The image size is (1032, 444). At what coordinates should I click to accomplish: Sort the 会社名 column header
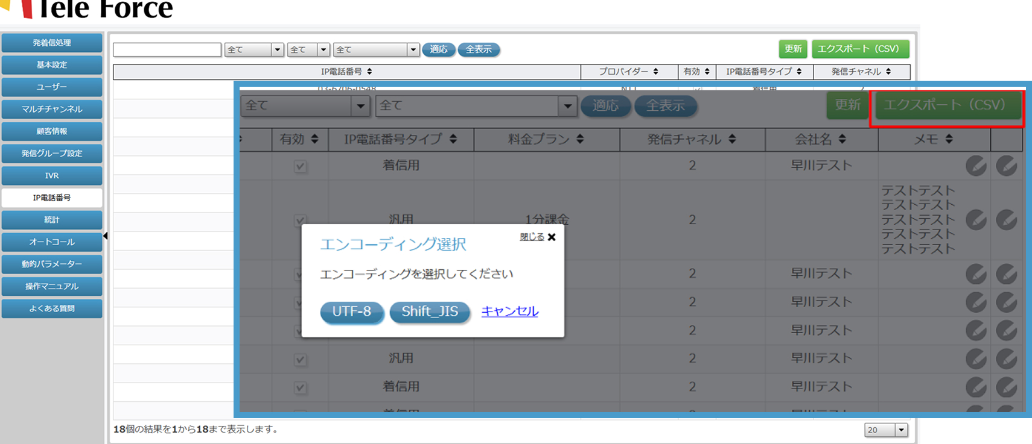(842, 139)
